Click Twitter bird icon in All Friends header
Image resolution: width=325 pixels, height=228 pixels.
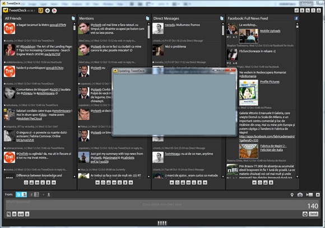click(73, 18)
